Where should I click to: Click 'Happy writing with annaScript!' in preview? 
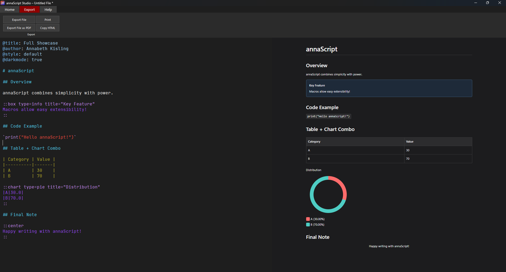tap(389, 246)
